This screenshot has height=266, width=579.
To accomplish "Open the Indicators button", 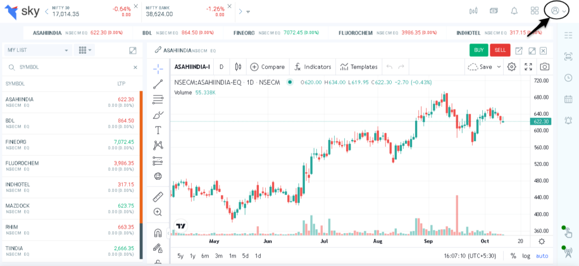I will pyautogui.click(x=312, y=67).
